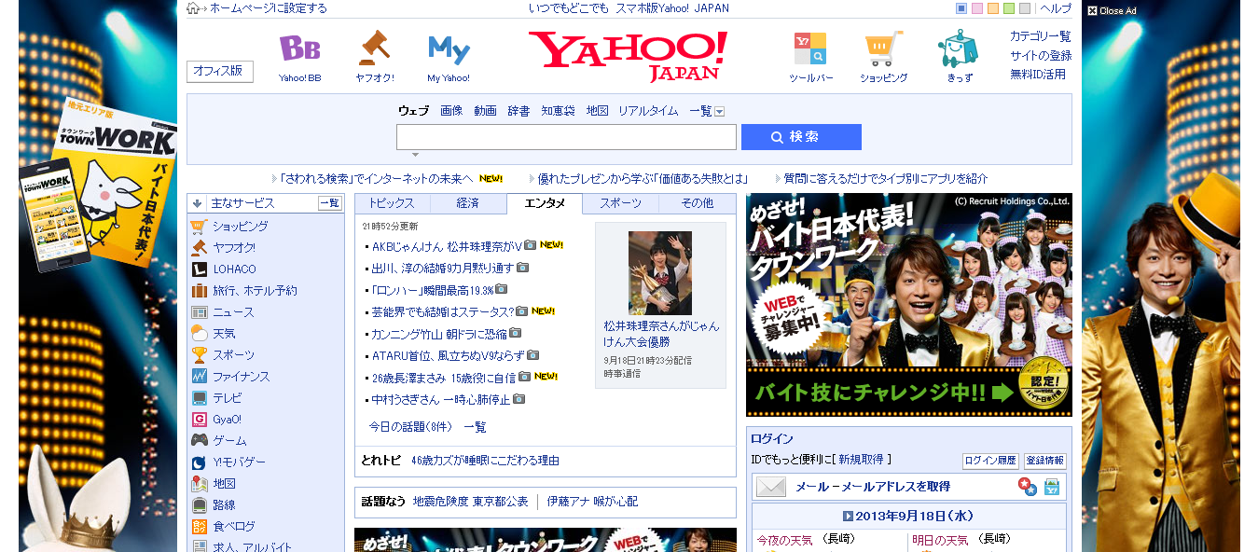The height and width of the screenshot is (552, 1258).
Task: Click the Yahoo! box photo icon beside mail
Action: point(1052,487)
